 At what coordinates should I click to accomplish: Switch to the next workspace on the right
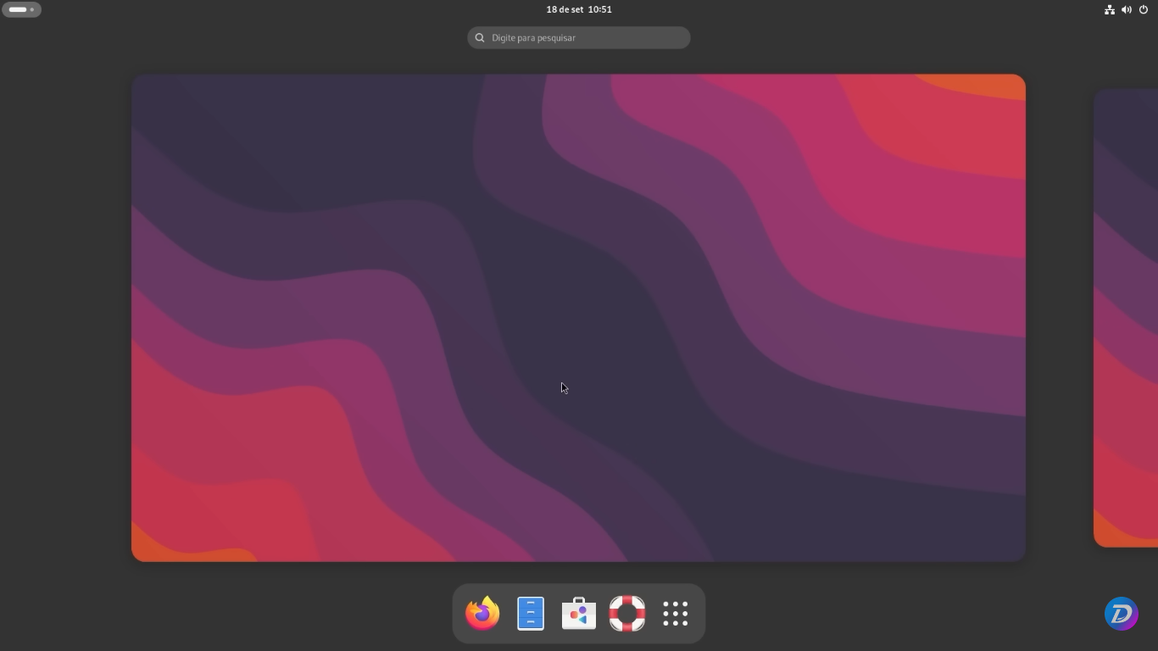(x=1126, y=317)
